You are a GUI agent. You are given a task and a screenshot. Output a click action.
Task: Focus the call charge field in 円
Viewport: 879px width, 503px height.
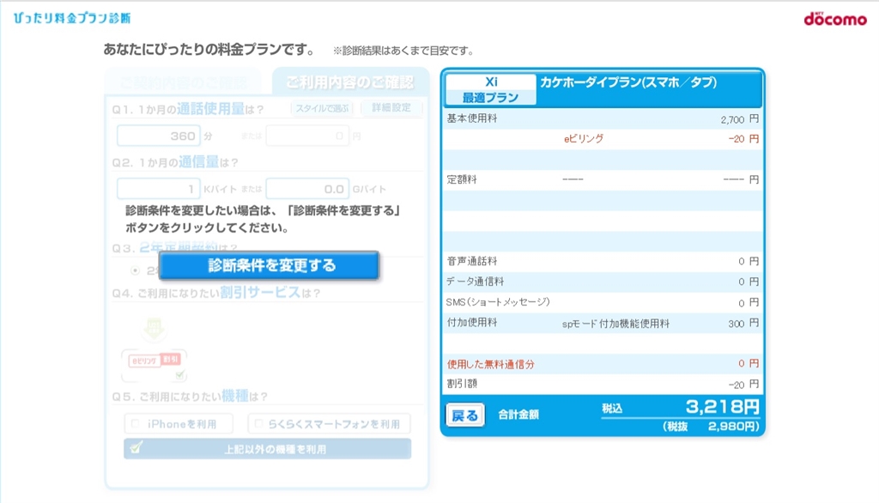coord(307,136)
